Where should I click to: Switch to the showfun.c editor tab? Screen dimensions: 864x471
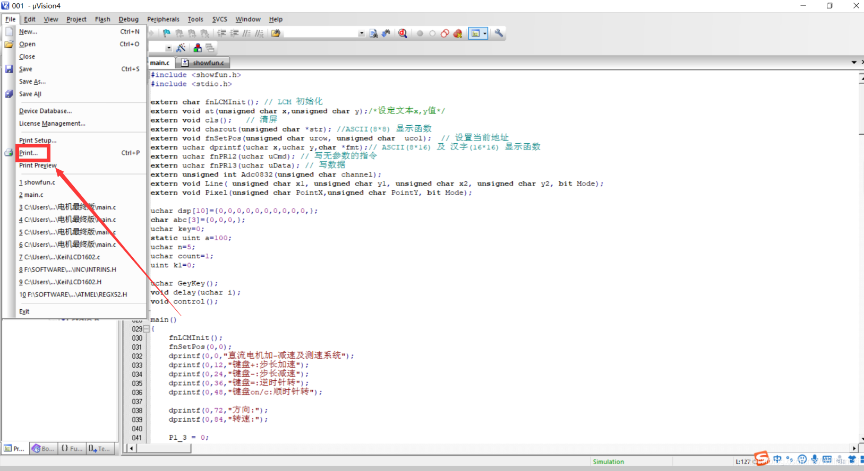[x=203, y=63]
